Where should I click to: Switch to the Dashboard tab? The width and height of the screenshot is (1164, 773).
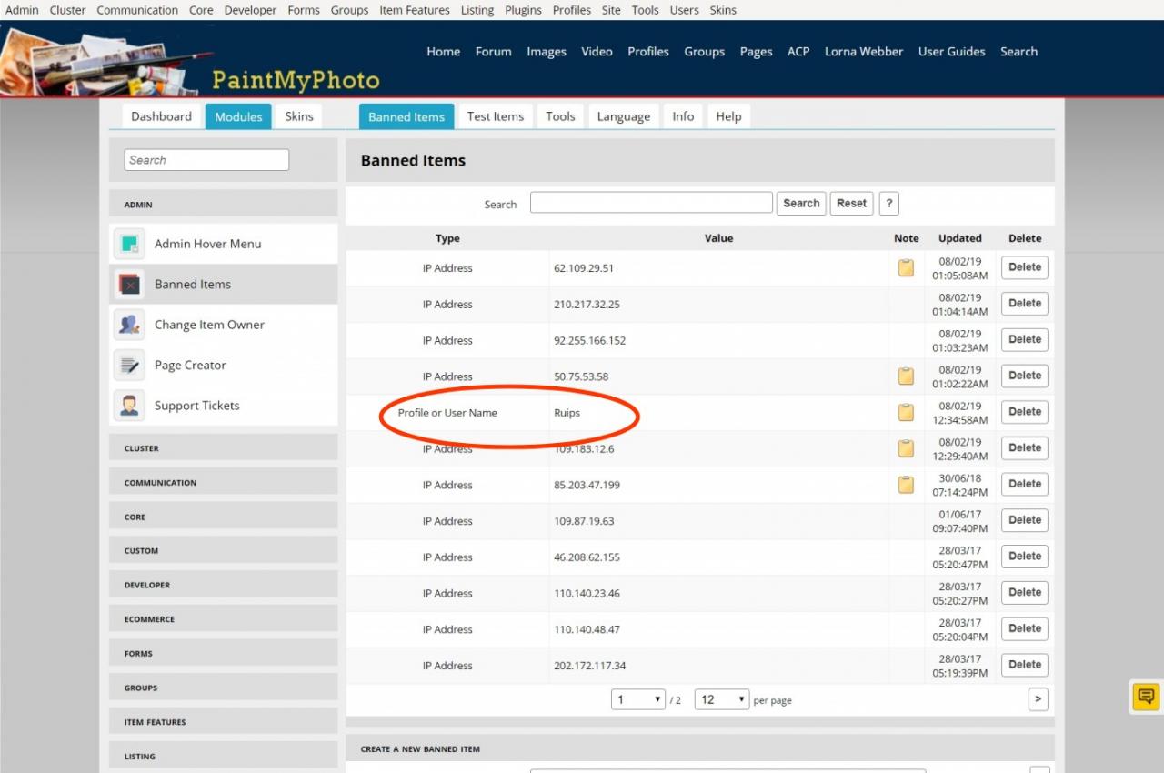click(161, 116)
